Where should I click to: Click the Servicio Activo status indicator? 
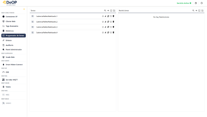click(184, 3)
